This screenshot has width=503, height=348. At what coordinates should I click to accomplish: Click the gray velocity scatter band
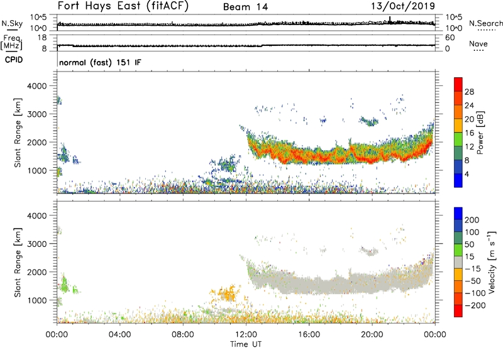(x=340, y=282)
